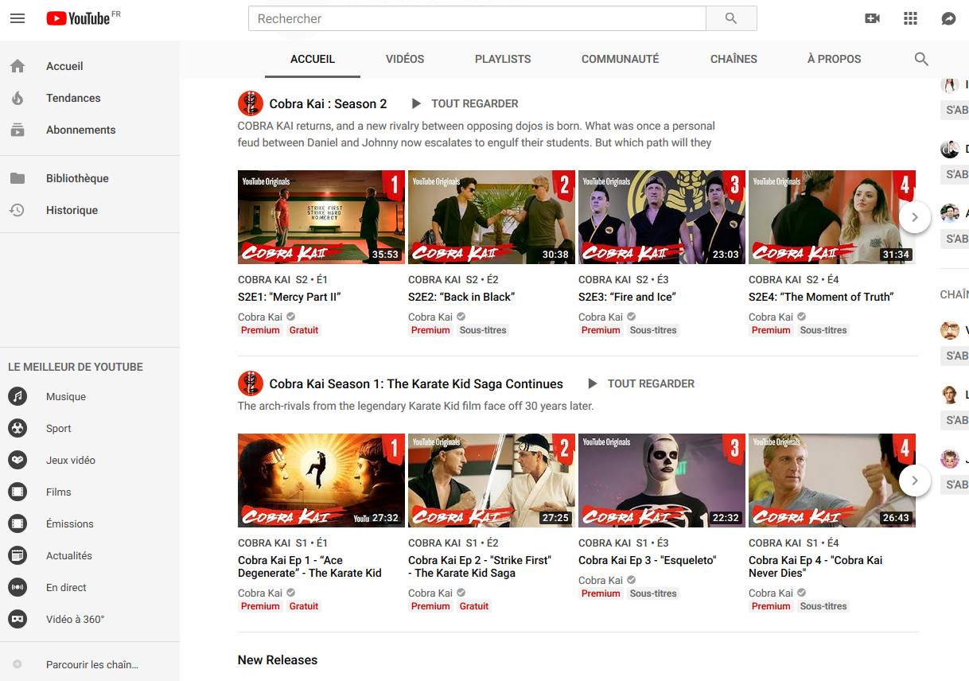This screenshot has height=681, width=969.
Task: Open the create video camera icon
Action: pyautogui.click(x=873, y=18)
